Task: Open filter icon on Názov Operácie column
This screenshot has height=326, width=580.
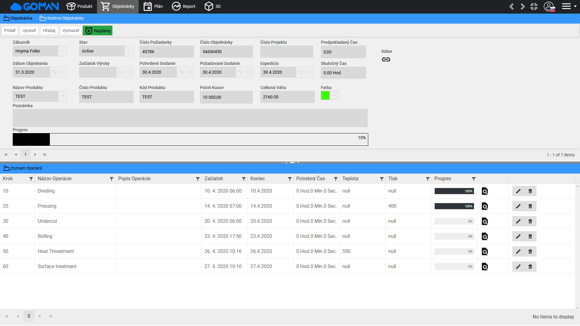Action: pyautogui.click(x=111, y=179)
